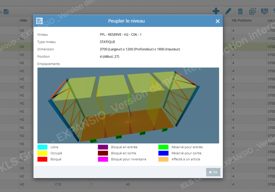Click the Libre cyan color swatch
This screenshot has height=192, width=275.
42,147
